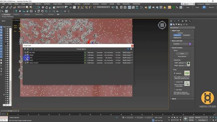Expand the About rollout
The width and height of the screenshot is (217, 122).
(174, 99)
